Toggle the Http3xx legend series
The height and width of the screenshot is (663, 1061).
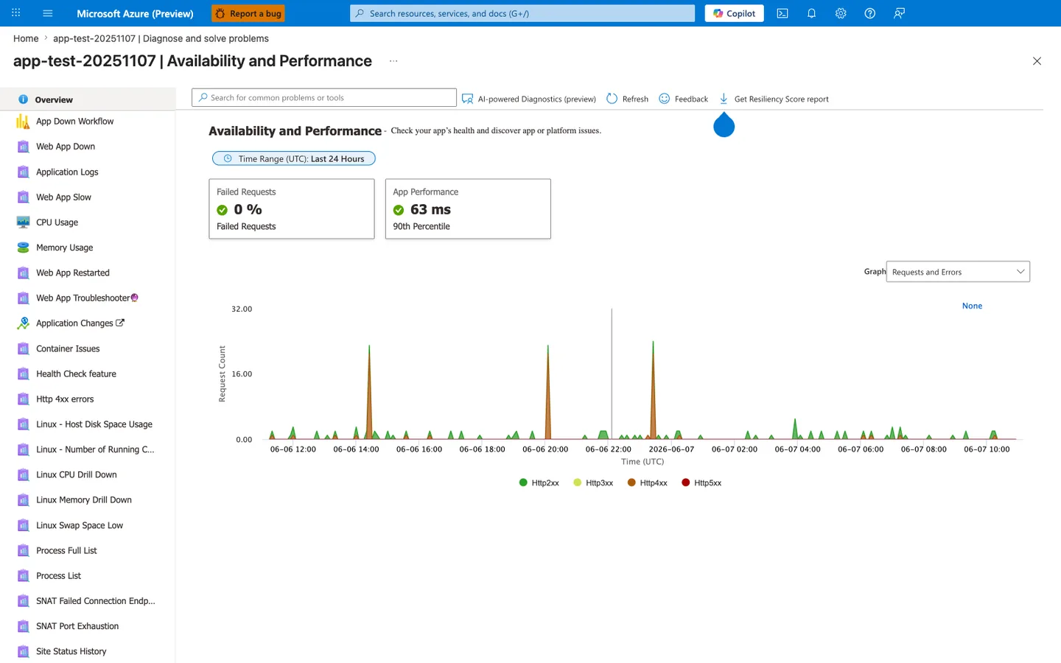pyautogui.click(x=593, y=483)
